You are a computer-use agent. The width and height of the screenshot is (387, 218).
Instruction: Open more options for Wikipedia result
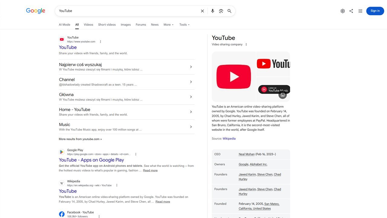point(117,185)
